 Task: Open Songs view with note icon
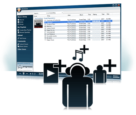coord(21,24)
